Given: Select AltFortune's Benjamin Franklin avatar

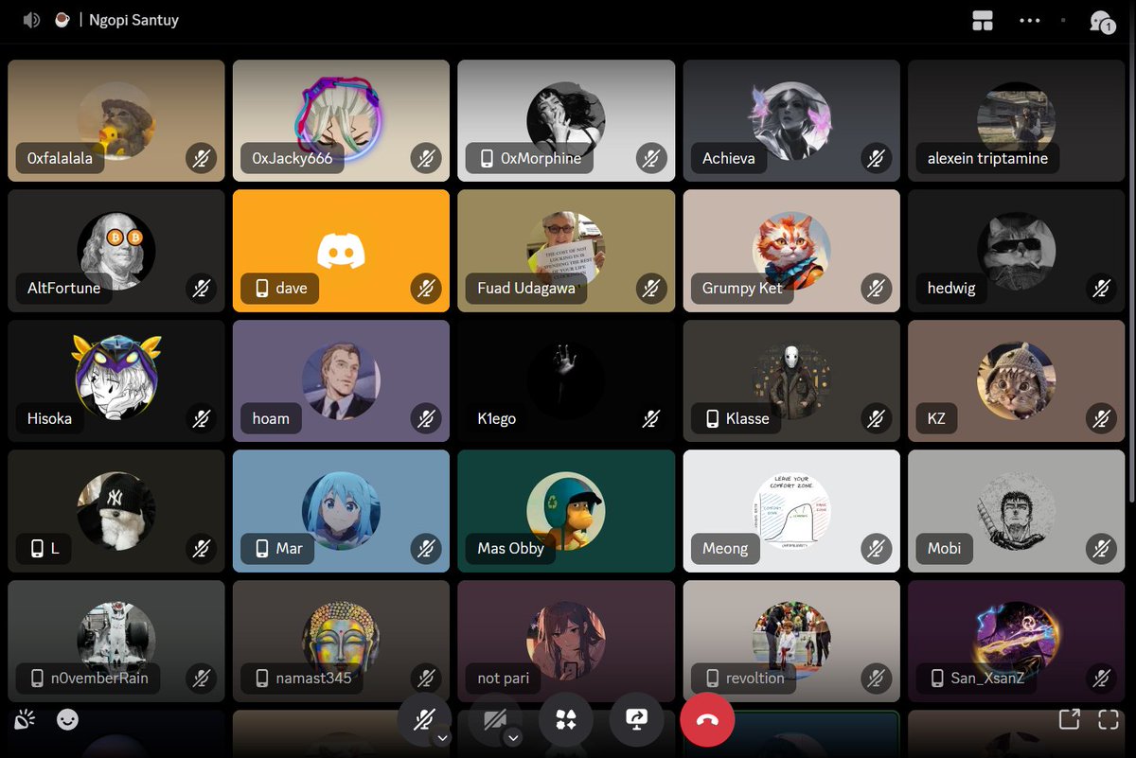Looking at the screenshot, I should click(116, 250).
